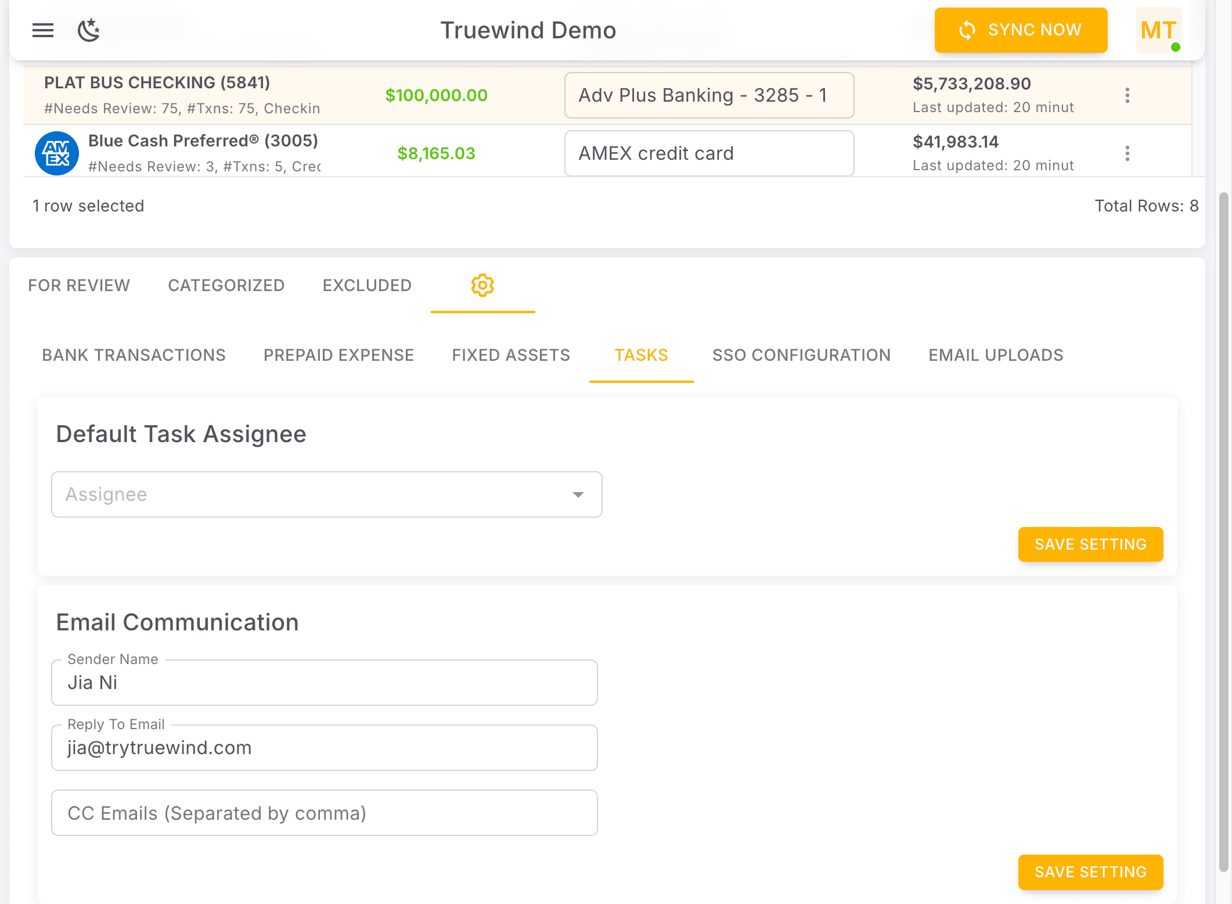Image resolution: width=1232 pixels, height=904 pixels.
Task: Open the hamburger navigation menu
Action: pos(42,30)
